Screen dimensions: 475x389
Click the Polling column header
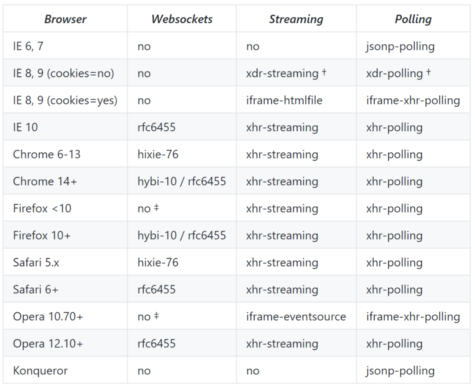point(413,19)
